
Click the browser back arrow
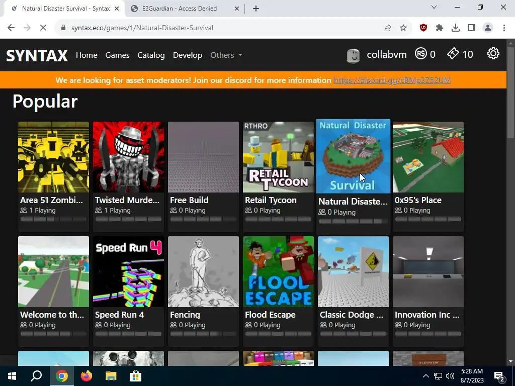11,28
